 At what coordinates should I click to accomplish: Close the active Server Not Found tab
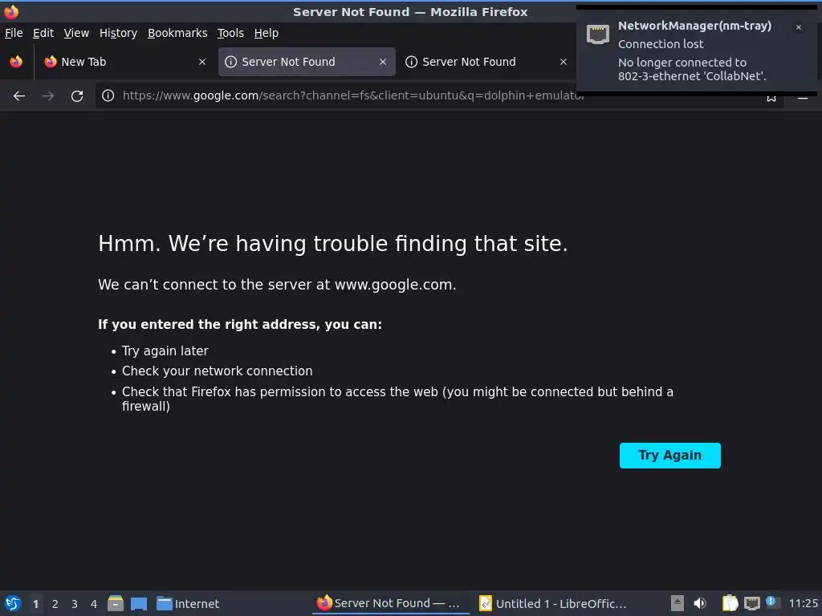(x=383, y=62)
